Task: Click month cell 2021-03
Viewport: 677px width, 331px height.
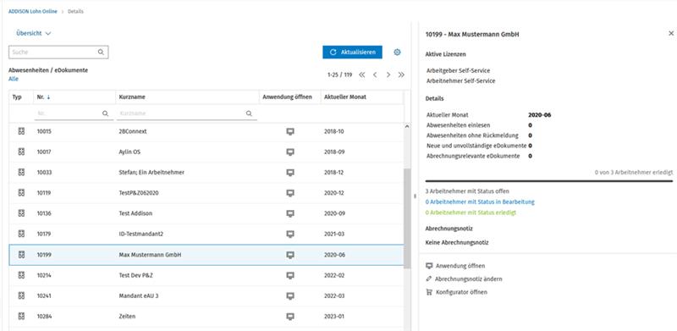Action: (333, 234)
